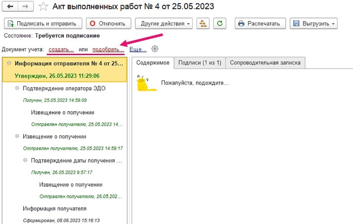Open the Выгрузить dropdown

314,23
